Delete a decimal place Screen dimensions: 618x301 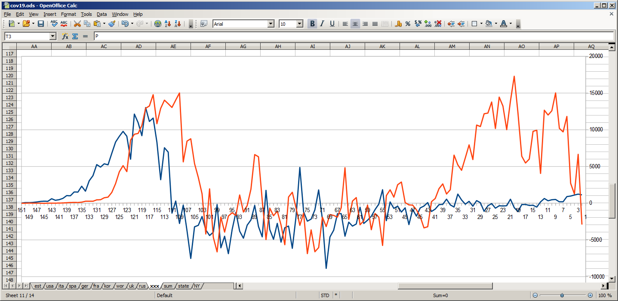438,24
